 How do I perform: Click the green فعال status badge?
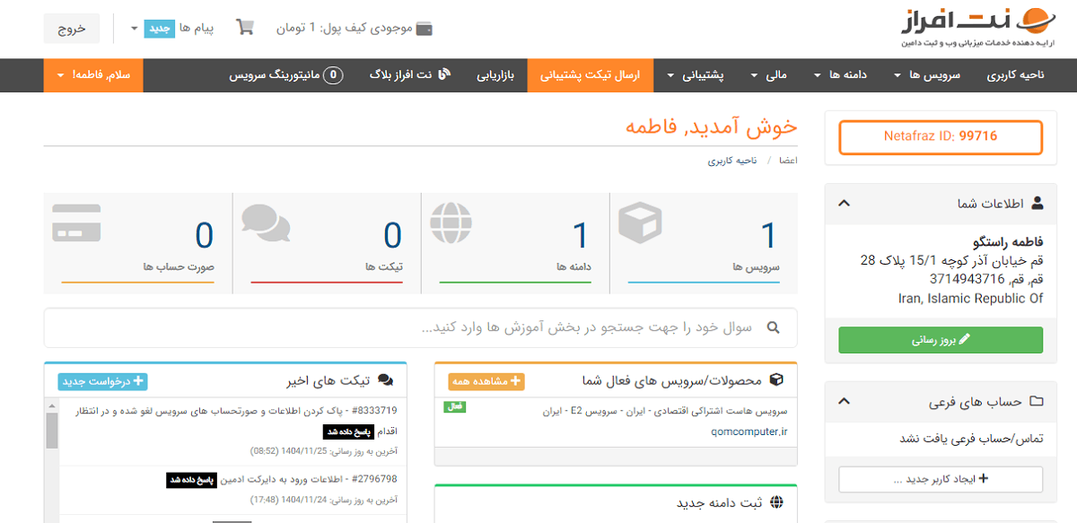(455, 407)
